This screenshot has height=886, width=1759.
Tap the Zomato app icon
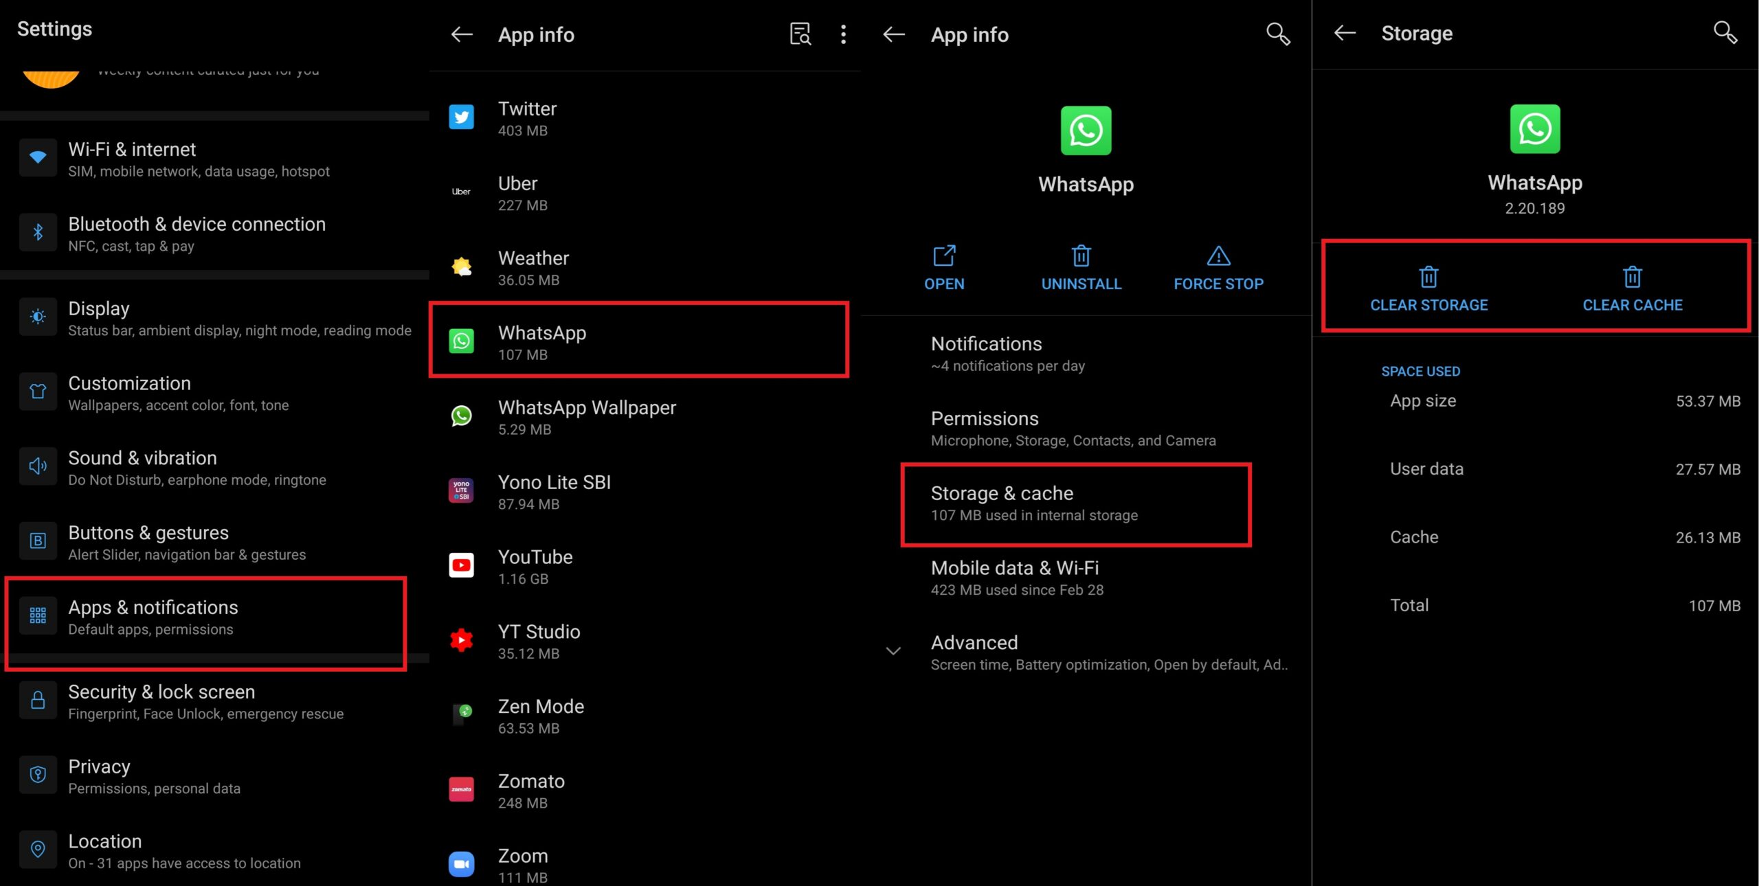461,789
